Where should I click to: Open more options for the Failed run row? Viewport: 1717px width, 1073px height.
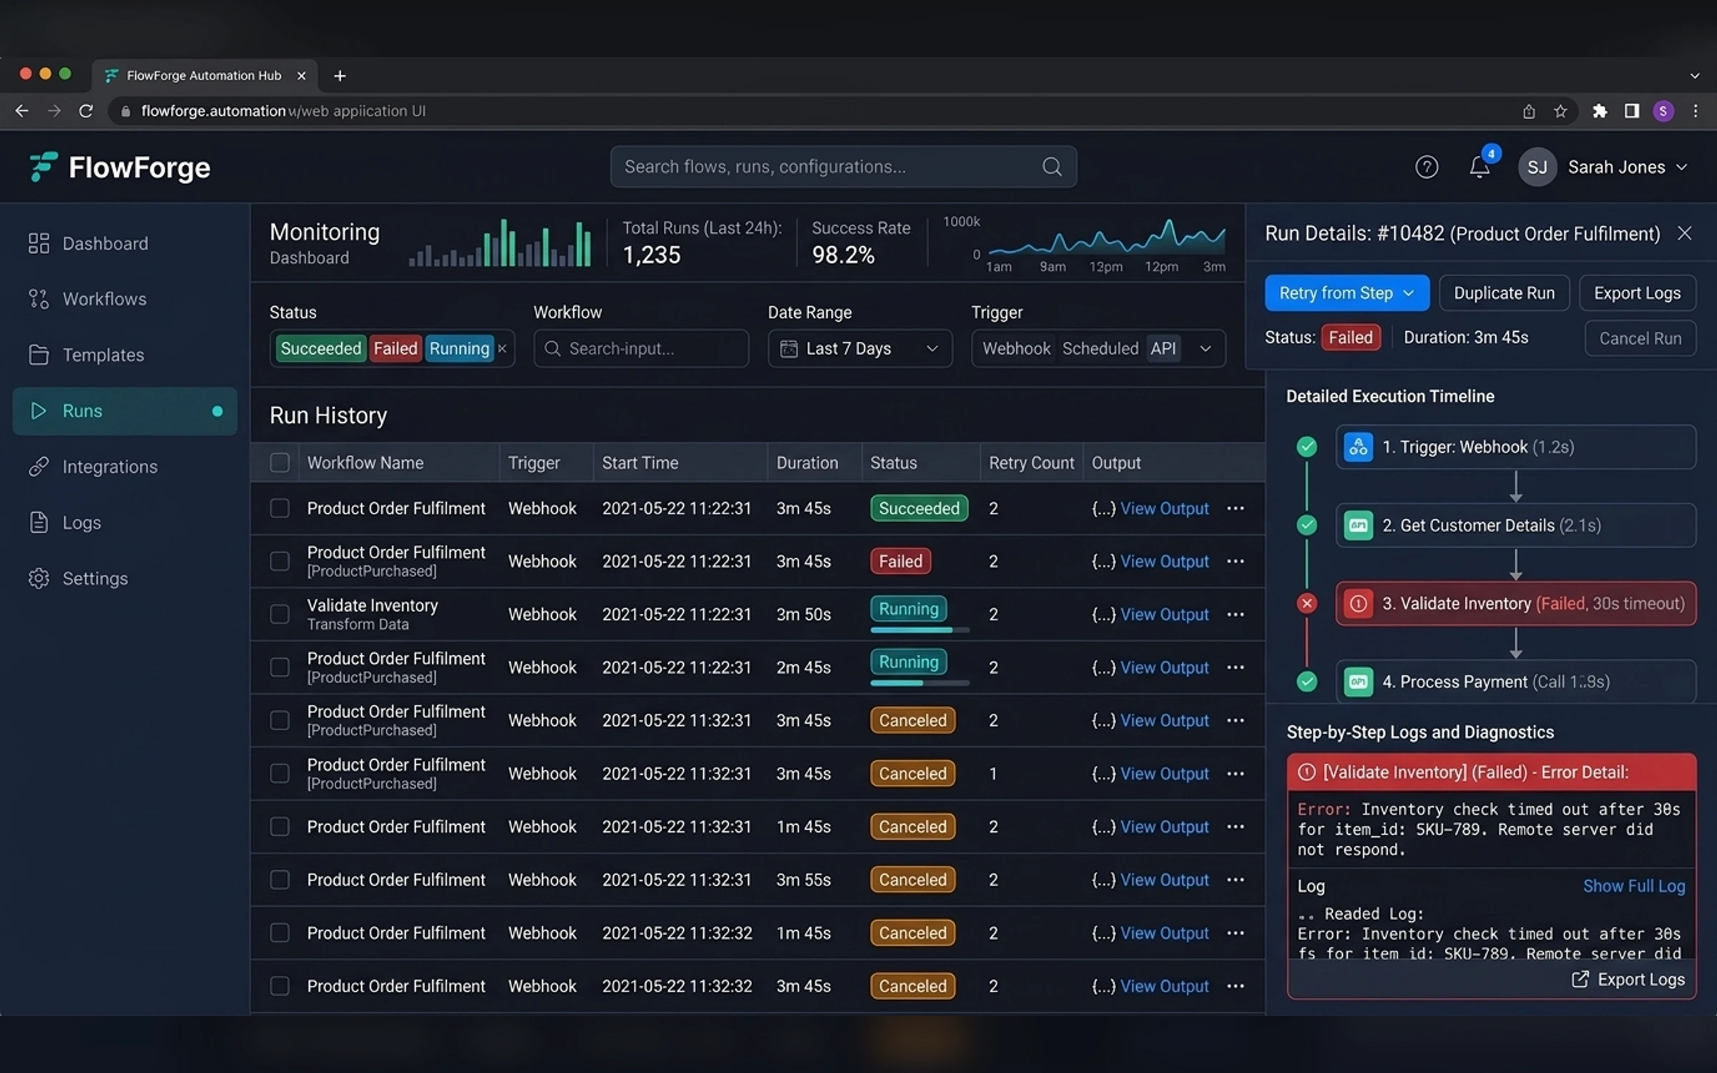point(1236,562)
